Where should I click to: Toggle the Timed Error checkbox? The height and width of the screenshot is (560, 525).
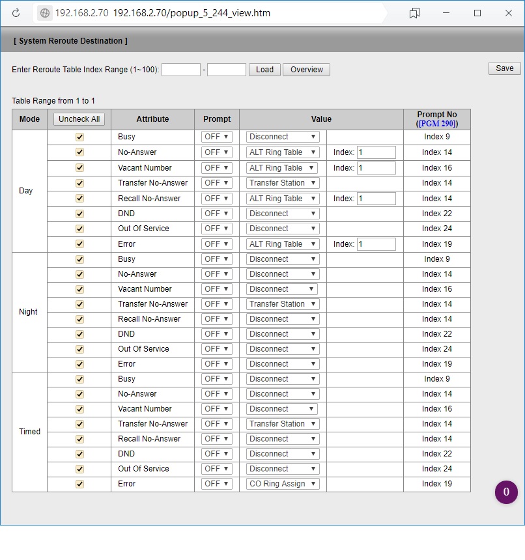point(79,484)
